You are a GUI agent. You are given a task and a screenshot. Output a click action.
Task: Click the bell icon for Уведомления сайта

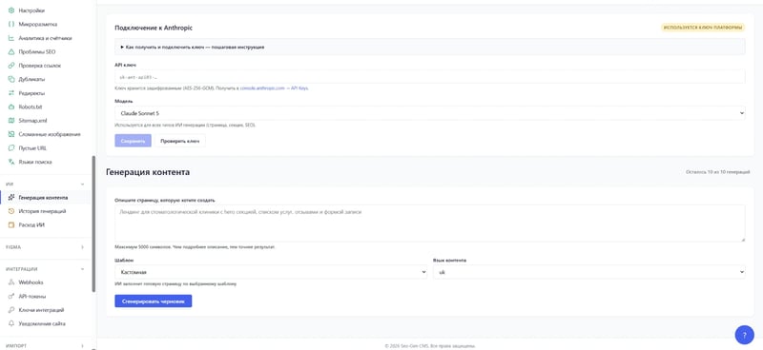click(x=11, y=323)
